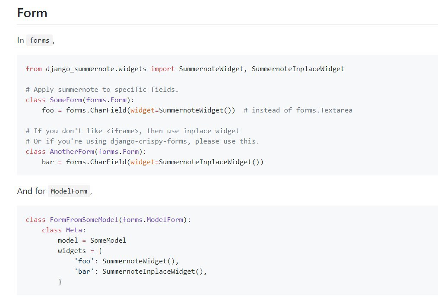Screen dimensions: 438x303
Task: Click "foo = forms.CharField(widget=SummernoteWidget())" code
Action: [139, 110]
